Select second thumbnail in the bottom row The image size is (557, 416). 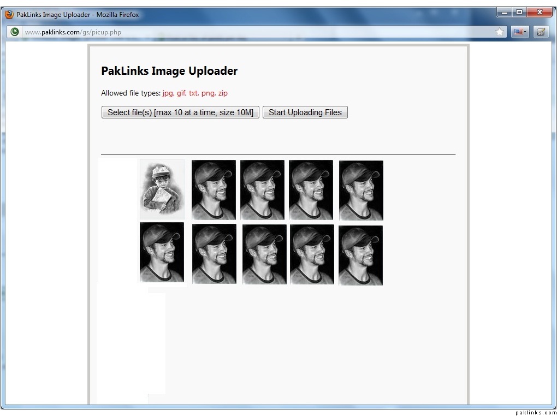click(214, 254)
